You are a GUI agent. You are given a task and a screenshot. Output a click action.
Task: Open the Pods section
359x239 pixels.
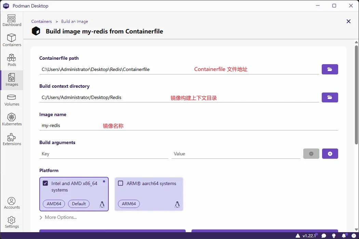[x=12, y=60]
